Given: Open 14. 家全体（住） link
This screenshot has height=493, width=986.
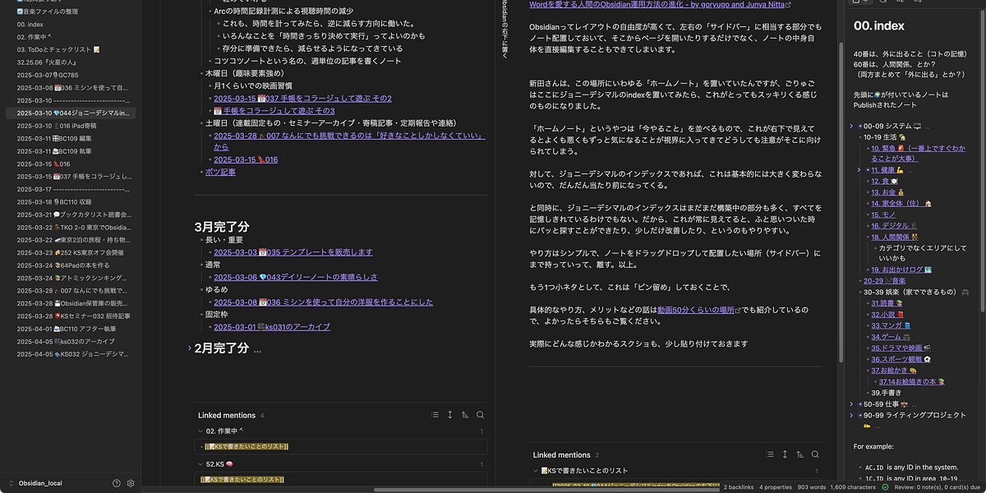Looking at the screenshot, I should click(901, 203).
